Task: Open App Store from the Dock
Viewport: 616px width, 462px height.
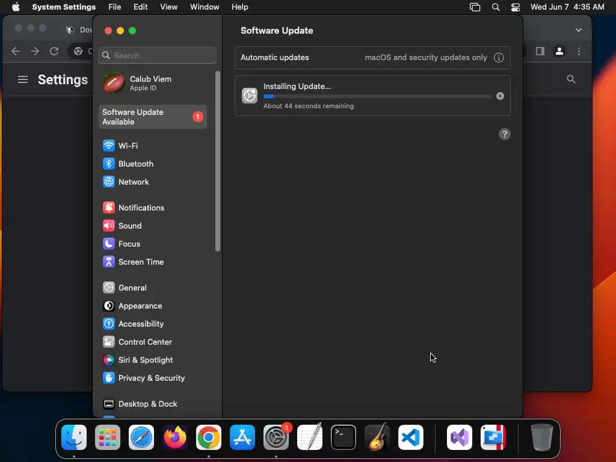Action: point(242,437)
